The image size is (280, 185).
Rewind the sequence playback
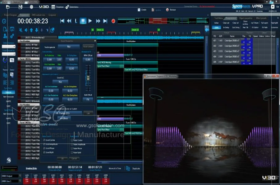coord(69,21)
